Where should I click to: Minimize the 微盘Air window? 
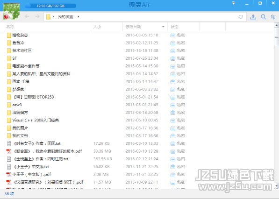pos(247,4)
